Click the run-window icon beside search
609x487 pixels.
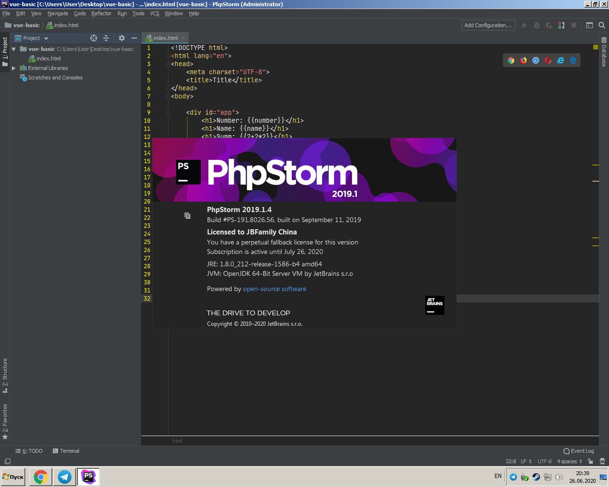[589, 25]
